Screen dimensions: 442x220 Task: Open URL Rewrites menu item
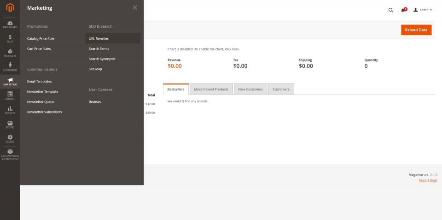click(99, 38)
